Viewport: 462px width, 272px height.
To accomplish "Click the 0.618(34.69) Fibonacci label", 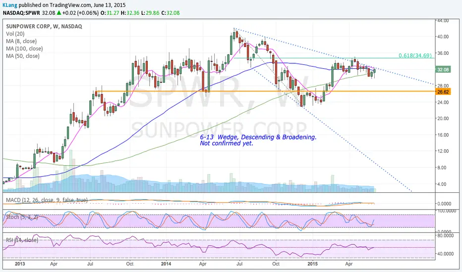I will pyautogui.click(x=415, y=55).
